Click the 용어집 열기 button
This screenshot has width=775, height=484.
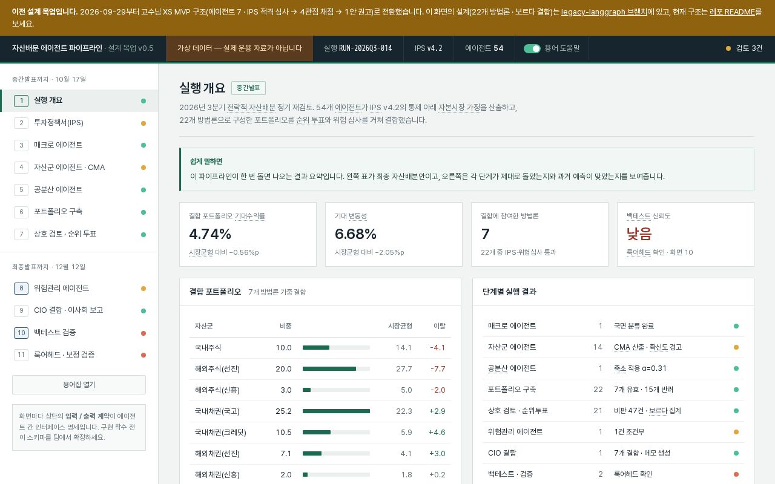pyautogui.click(x=79, y=385)
